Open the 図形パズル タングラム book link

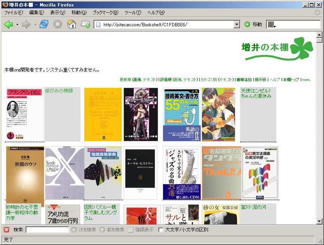(x=100, y=212)
